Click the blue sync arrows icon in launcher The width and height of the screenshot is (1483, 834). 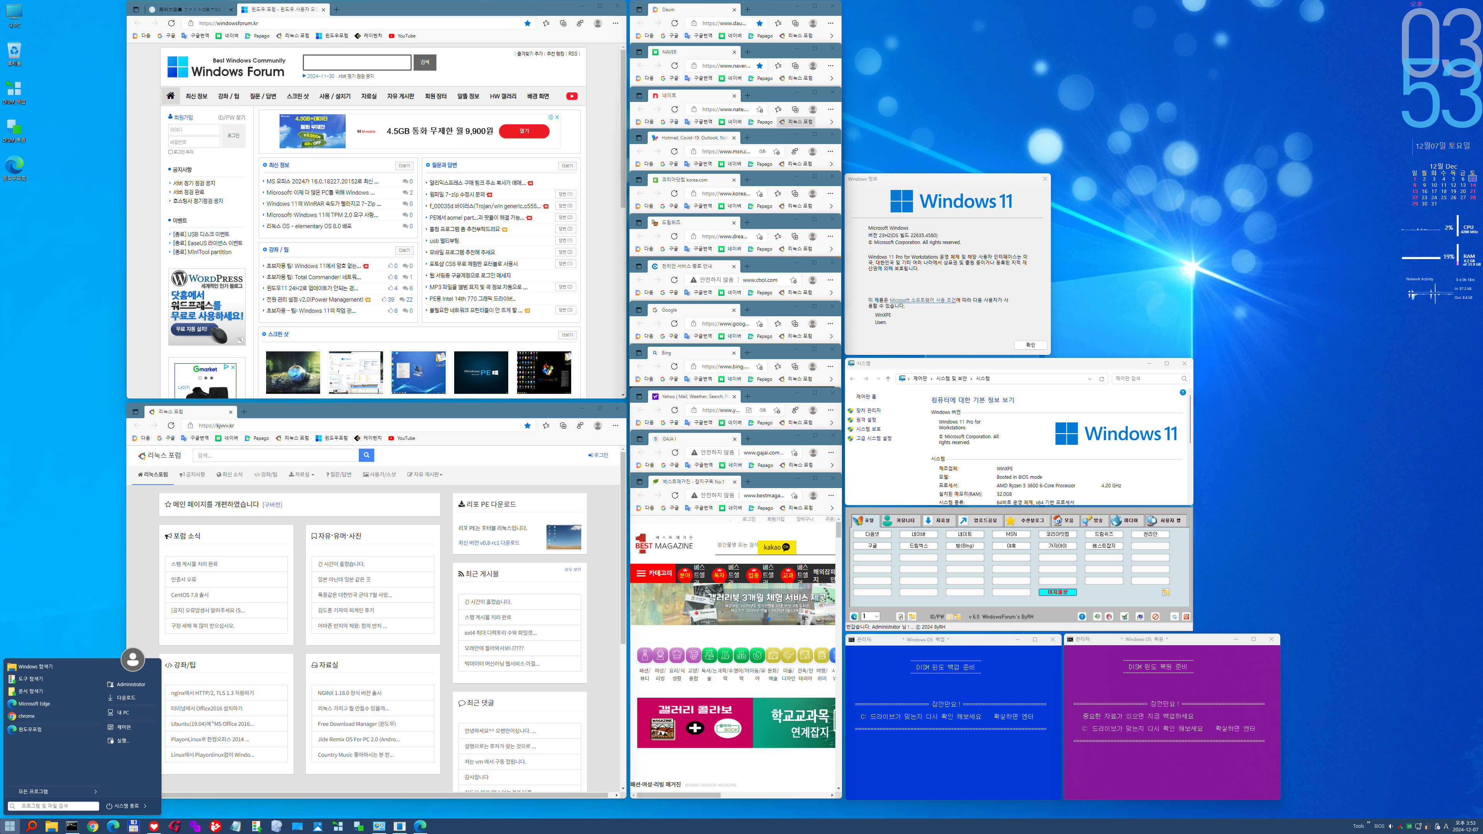pos(1174,617)
